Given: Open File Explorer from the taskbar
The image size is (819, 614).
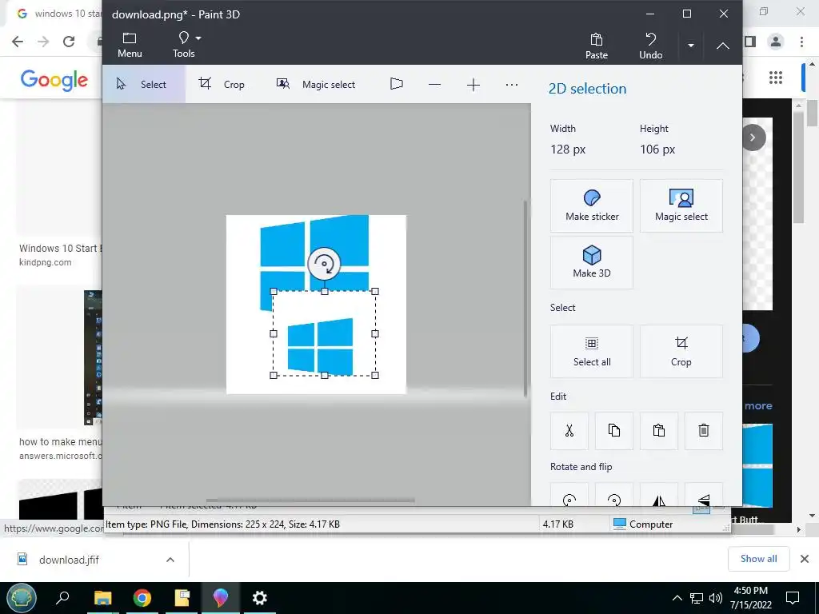Looking at the screenshot, I should click(x=103, y=598).
